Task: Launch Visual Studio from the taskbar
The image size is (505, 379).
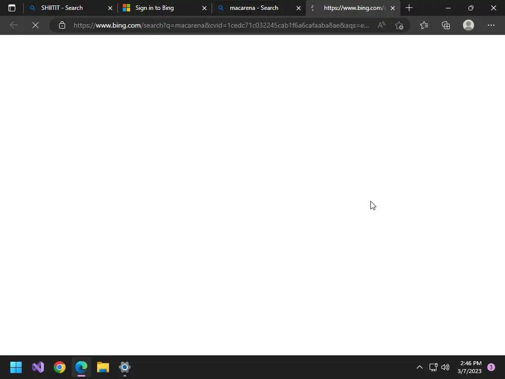Action: (37, 367)
